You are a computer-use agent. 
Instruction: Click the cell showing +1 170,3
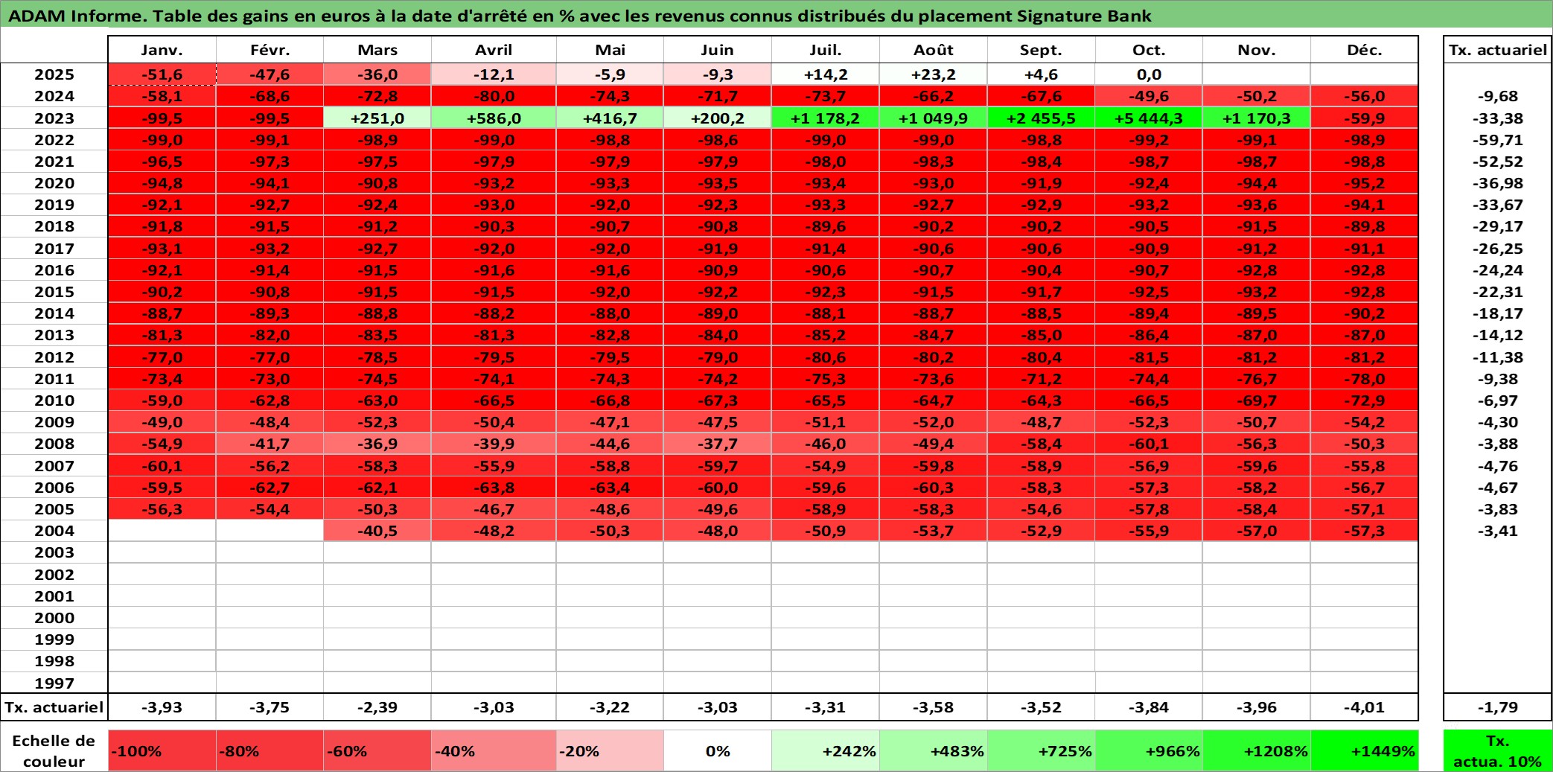[1257, 118]
